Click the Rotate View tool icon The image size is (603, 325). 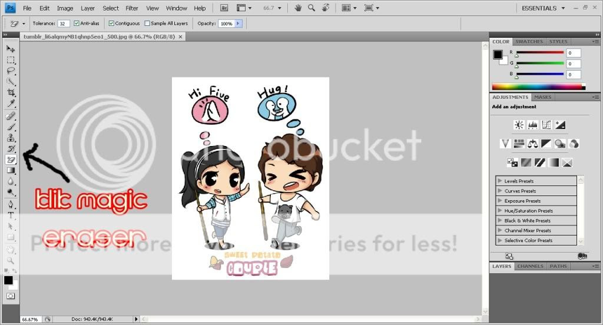pyautogui.click(x=325, y=8)
